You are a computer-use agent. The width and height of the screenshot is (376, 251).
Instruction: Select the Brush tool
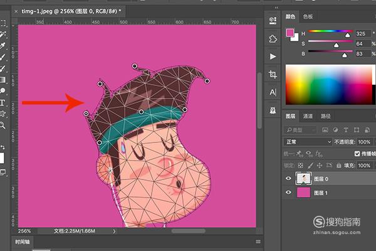(3, 57)
